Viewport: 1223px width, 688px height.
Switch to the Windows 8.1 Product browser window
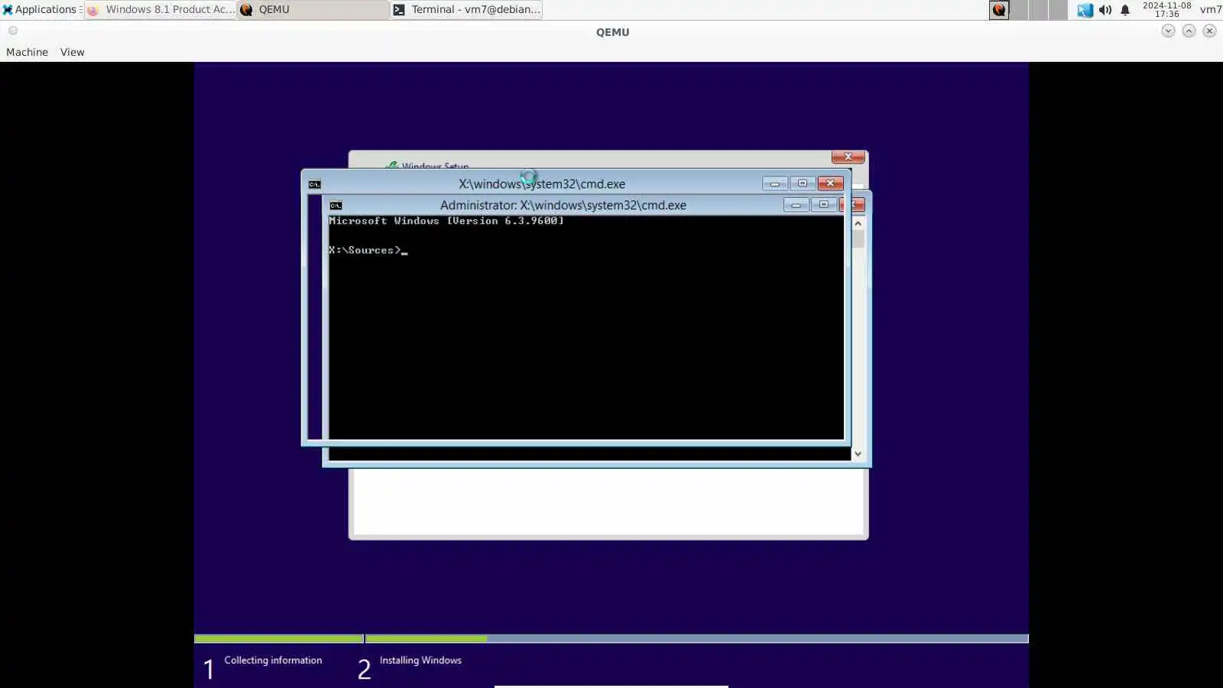[x=161, y=10]
